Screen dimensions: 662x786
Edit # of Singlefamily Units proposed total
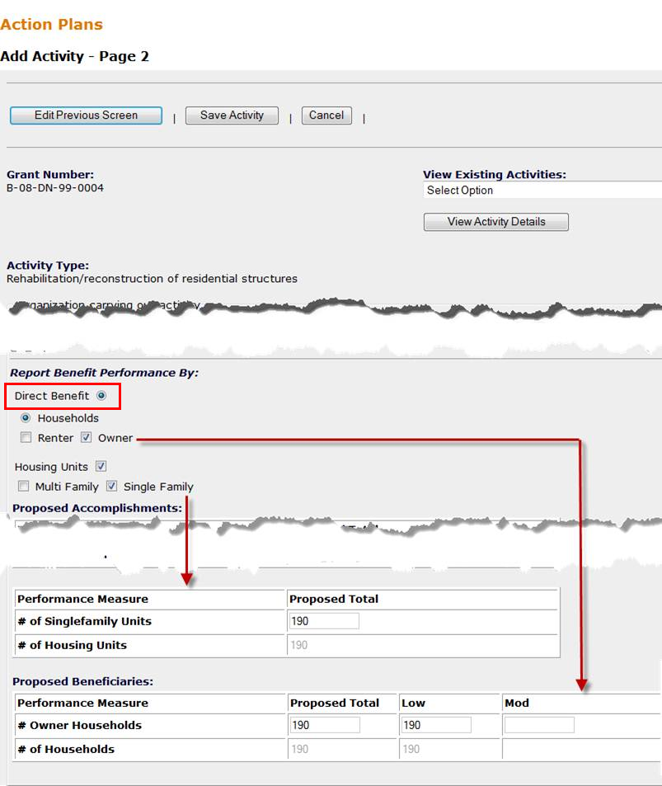(324, 621)
